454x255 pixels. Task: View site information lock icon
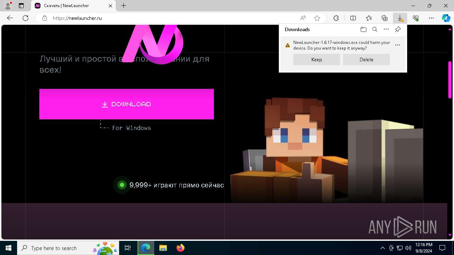[x=45, y=18]
